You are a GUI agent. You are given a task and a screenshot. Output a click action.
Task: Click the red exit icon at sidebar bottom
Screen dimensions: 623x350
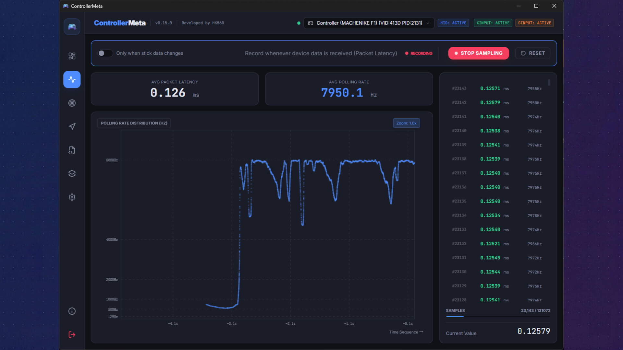(x=72, y=335)
